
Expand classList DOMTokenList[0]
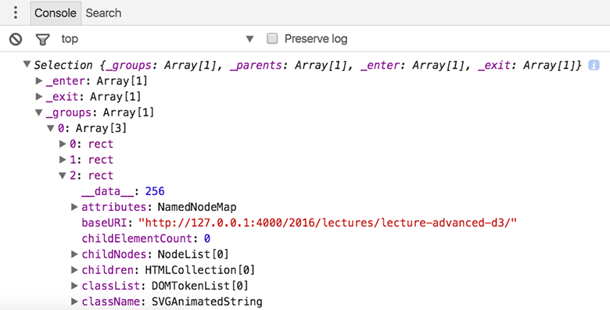click(75, 286)
